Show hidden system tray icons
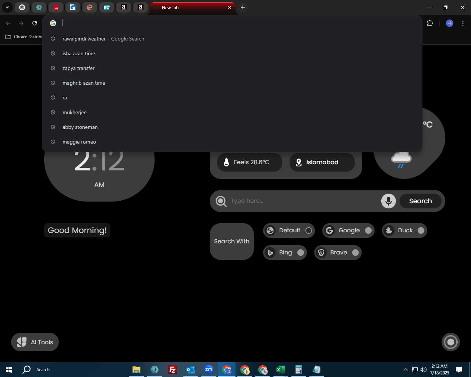Screen dimensions: 471x377 coord(406,370)
